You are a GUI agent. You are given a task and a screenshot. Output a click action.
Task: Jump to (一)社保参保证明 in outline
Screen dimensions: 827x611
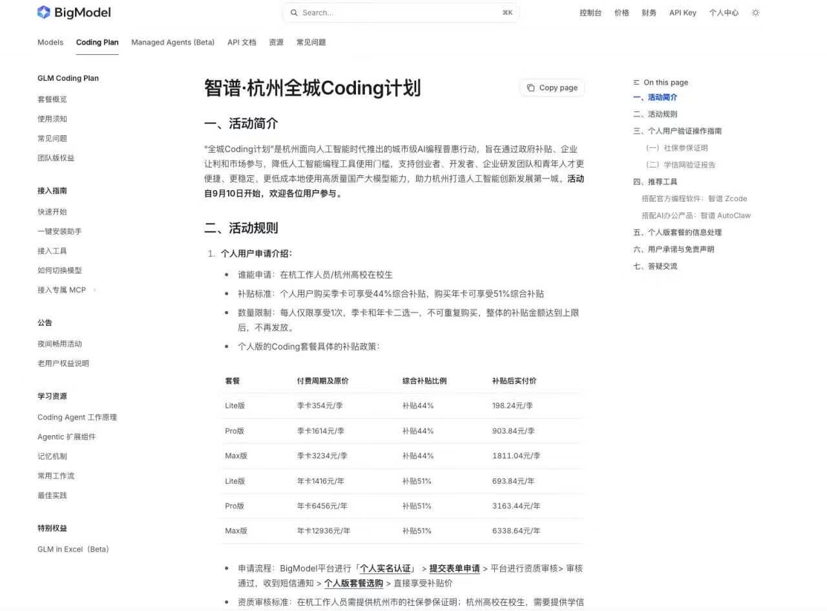[x=677, y=147]
